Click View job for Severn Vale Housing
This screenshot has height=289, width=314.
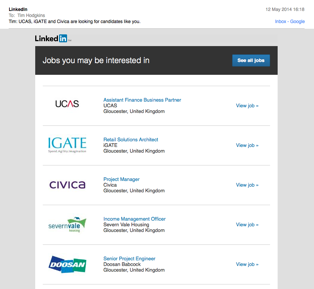247,225
